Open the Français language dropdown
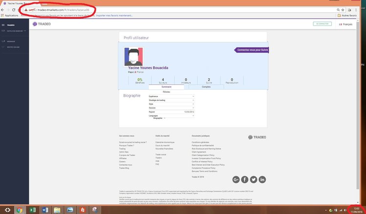Viewport: 366px width, 214px height. (346, 24)
